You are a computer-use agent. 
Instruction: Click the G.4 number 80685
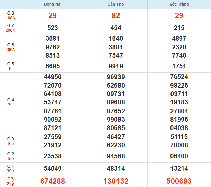click(x=116, y=128)
